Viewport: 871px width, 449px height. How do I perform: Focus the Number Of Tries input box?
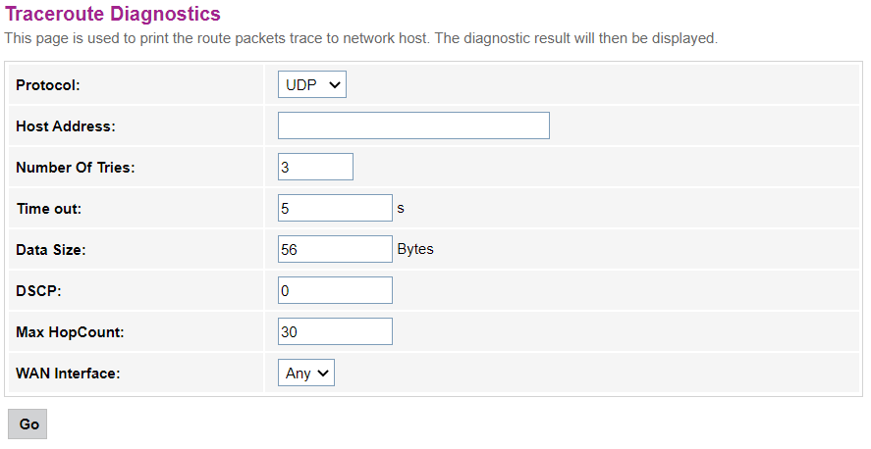[x=314, y=167]
